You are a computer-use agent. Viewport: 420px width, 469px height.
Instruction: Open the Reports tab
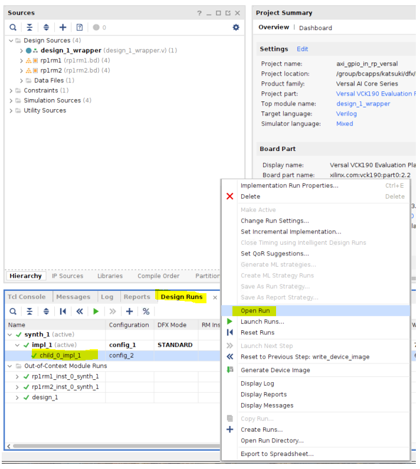pos(137,297)
